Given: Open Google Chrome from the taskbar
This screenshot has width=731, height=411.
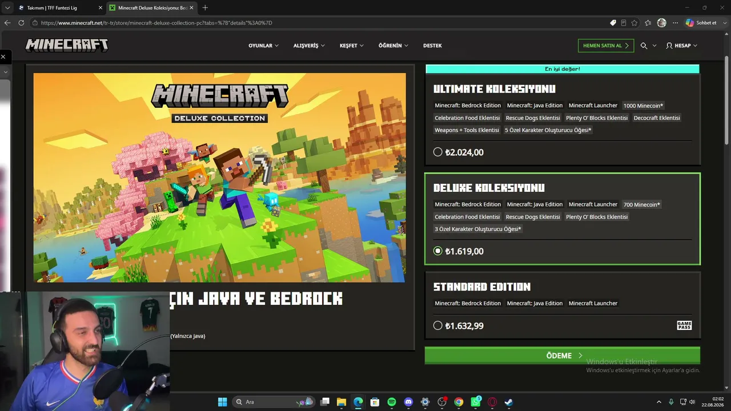Looking at the screenshot, I should point(459,402).
